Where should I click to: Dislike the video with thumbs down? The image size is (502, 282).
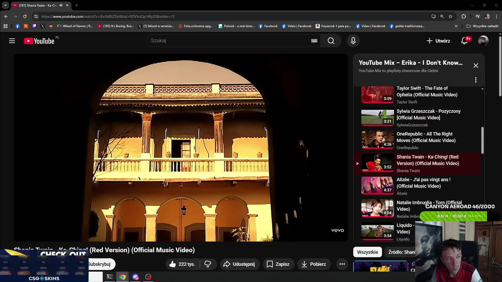point(208,264)
